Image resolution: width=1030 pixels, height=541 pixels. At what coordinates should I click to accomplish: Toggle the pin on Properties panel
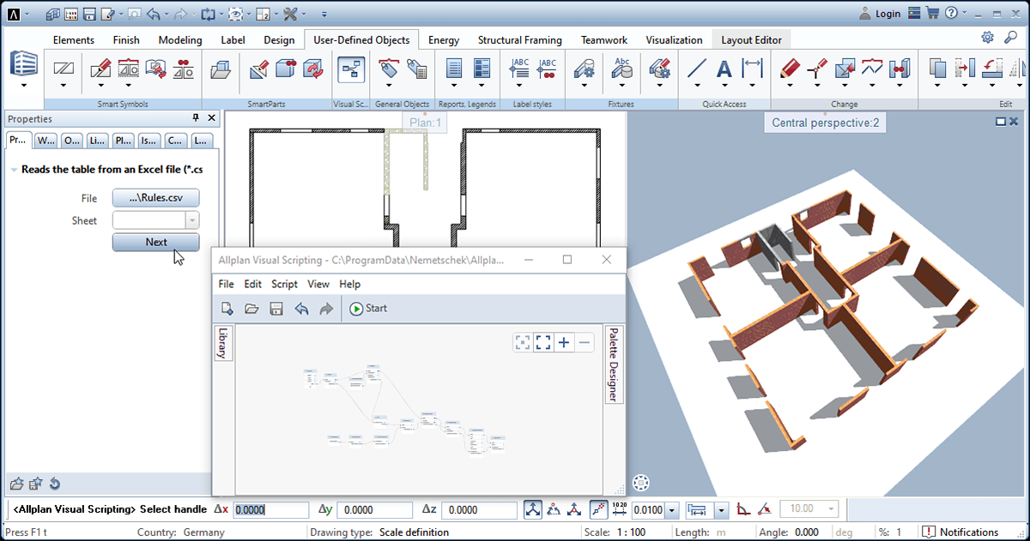pos(196,118)
